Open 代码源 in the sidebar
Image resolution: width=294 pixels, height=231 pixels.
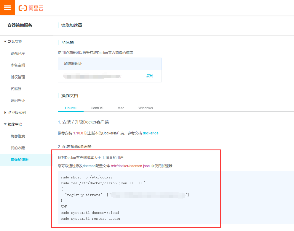coord(16,89)
